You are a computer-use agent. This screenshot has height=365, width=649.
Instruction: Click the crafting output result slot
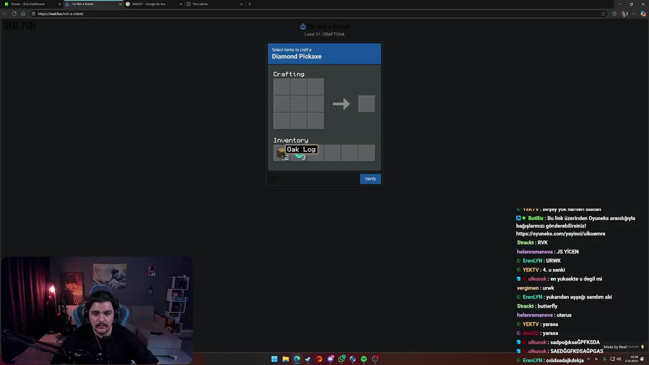[367, 104]
